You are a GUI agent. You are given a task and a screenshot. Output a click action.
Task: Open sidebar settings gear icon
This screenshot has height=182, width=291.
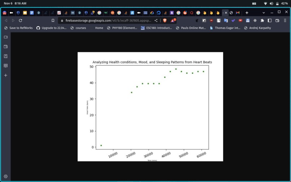click(6, 176)
